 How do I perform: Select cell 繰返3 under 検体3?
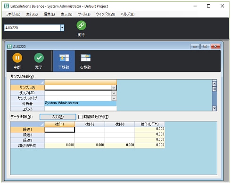tap(120, 140)
